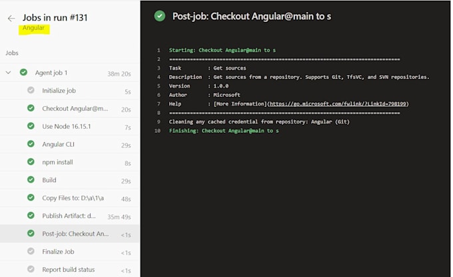The width and height of the screenshot is (453, 277).
Task: Click the Initialize job status icon
Action: [x=31, y=90]
